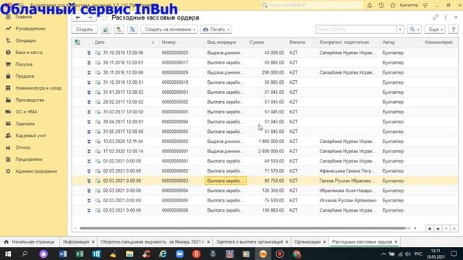Screen dimensions: 463x260
Task: Select the Исхаков Руслан Арланович row
Action: (265, 201)
